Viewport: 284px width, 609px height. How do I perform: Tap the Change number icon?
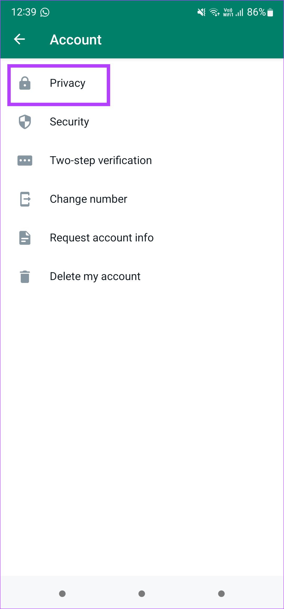click(x=25, y=199)
